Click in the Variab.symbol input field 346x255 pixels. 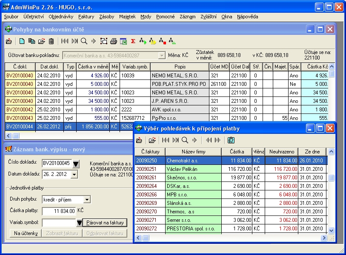(59, 223)
